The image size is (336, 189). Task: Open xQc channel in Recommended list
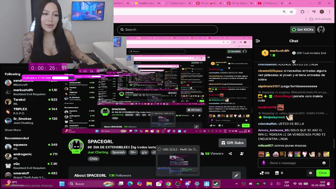click(31, 166)
